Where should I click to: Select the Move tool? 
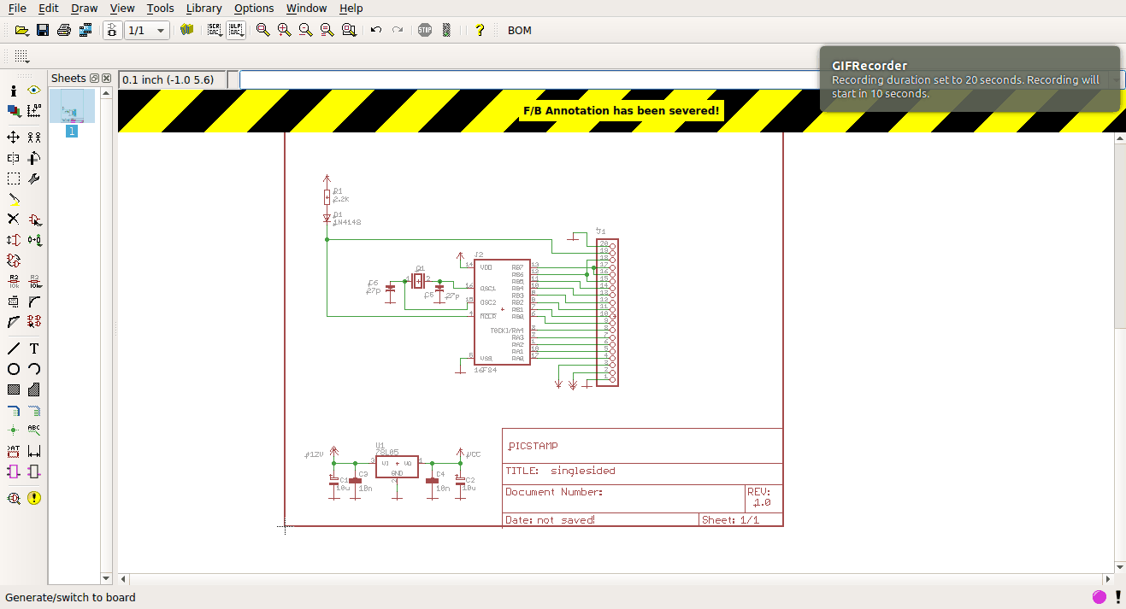[x=14, y=137]
